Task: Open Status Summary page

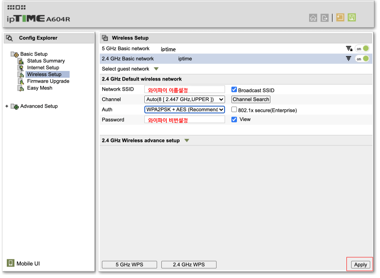Action: click(x=46, y=61)
